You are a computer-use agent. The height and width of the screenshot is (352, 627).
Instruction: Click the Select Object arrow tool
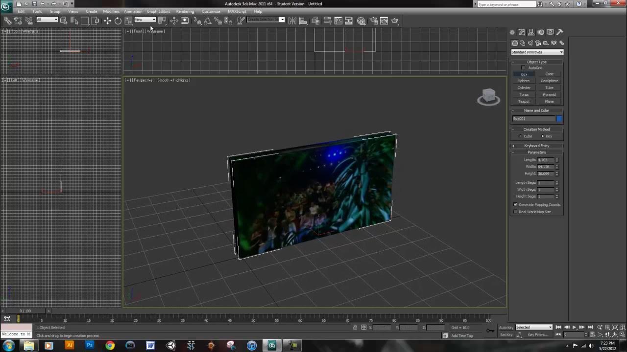point(64,21)
